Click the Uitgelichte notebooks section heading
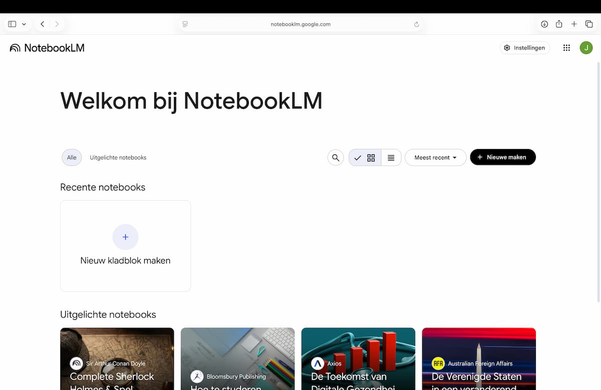The width and height of the screenshot is (601, 390). (x=108, y=314)
